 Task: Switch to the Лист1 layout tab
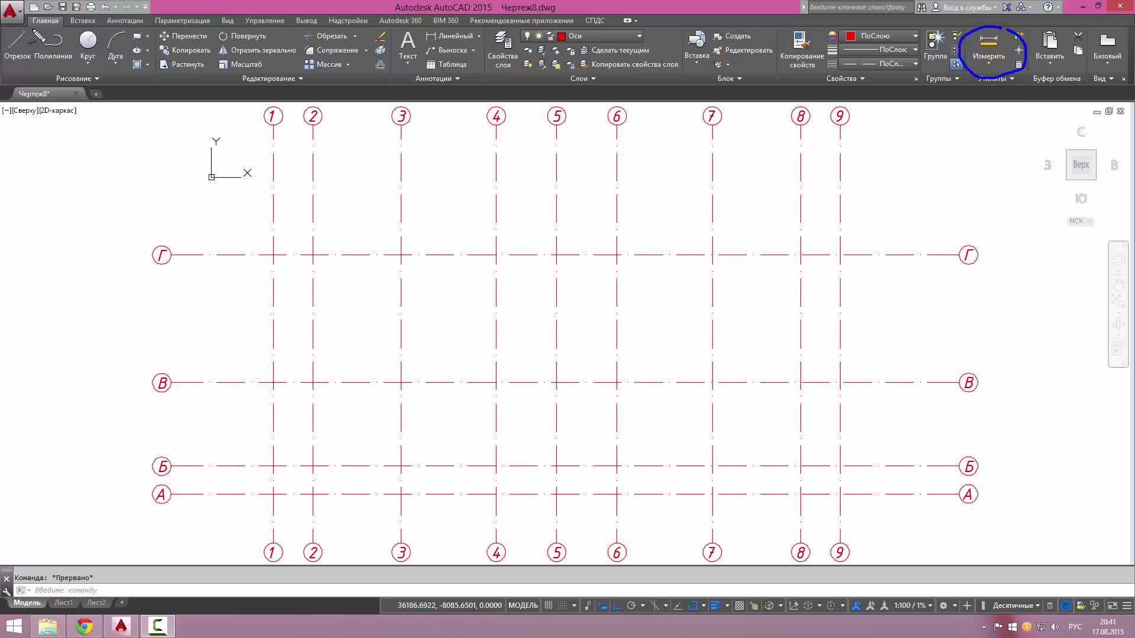(63, 603)
